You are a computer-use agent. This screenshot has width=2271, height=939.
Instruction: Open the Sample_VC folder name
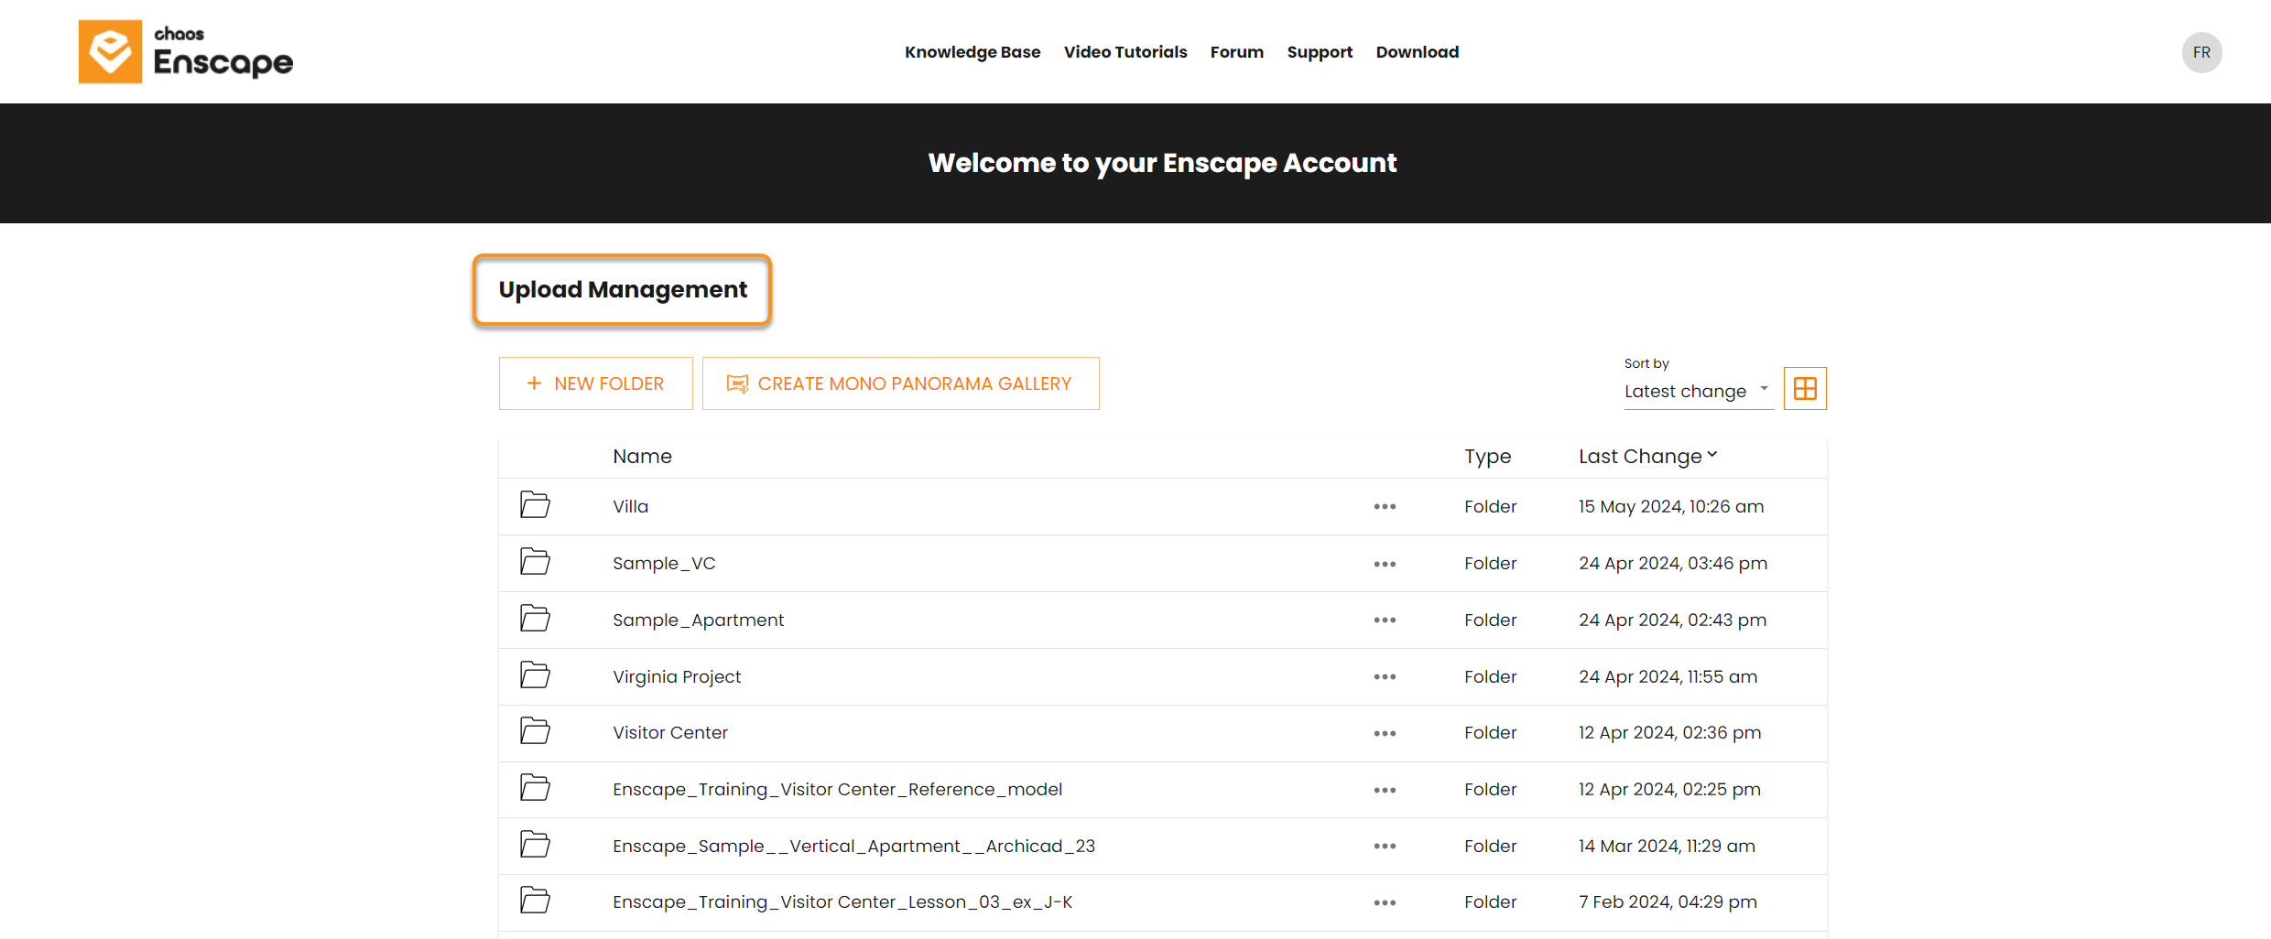[664, 563]
